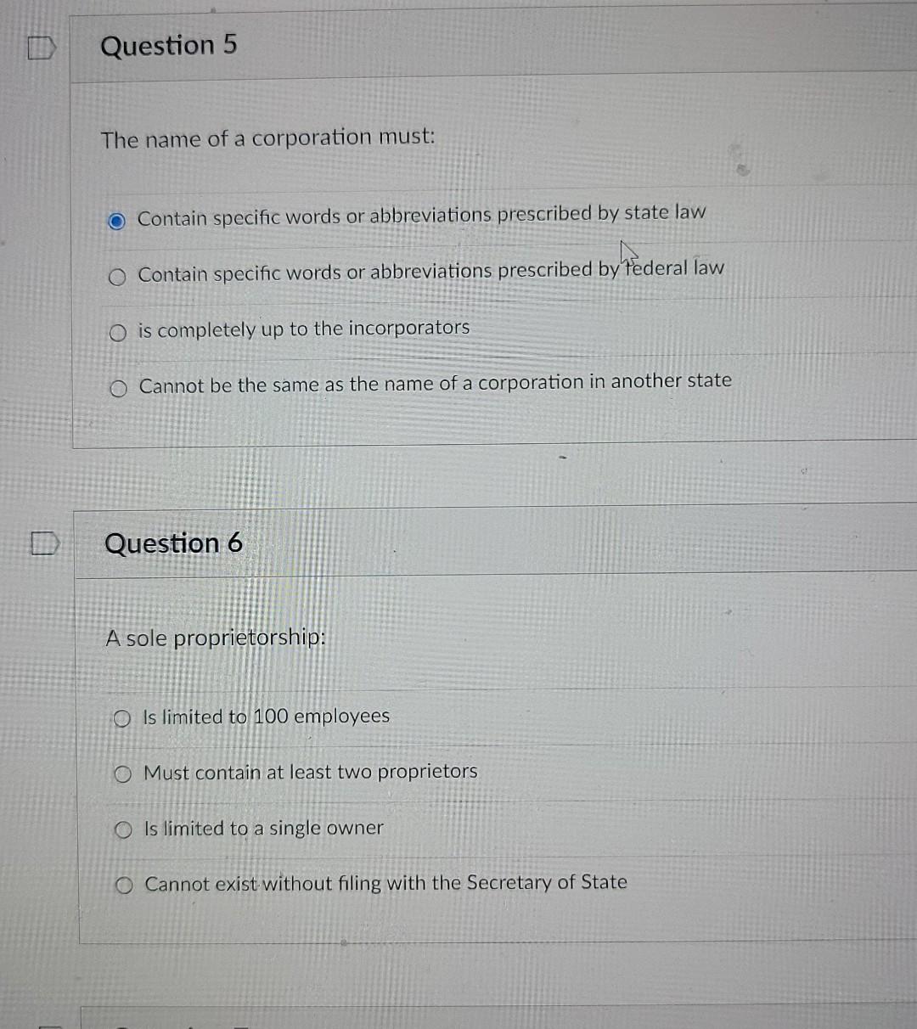
Task: Click the Question 5 header
Action: [168, 46]
